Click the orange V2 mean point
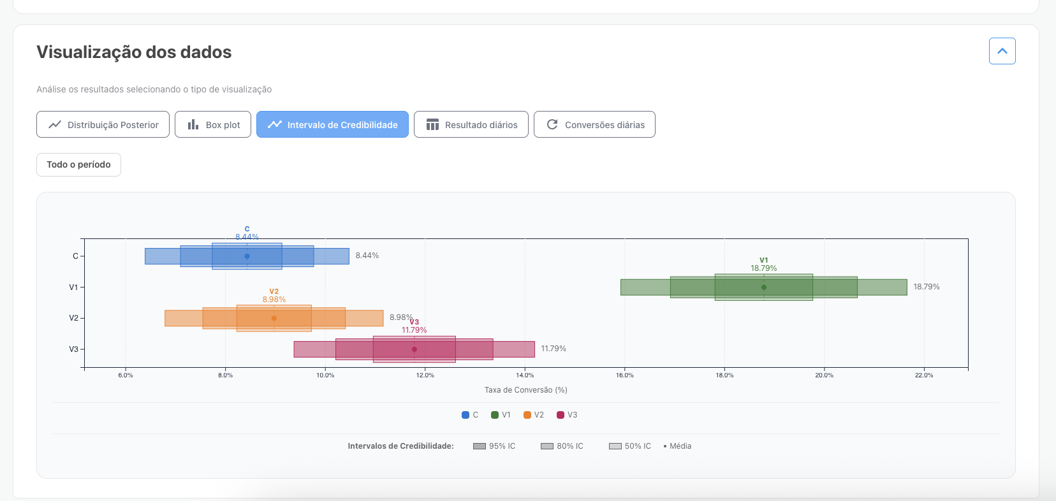This screenshot has height=501, width=1056. tap(274, 318)
